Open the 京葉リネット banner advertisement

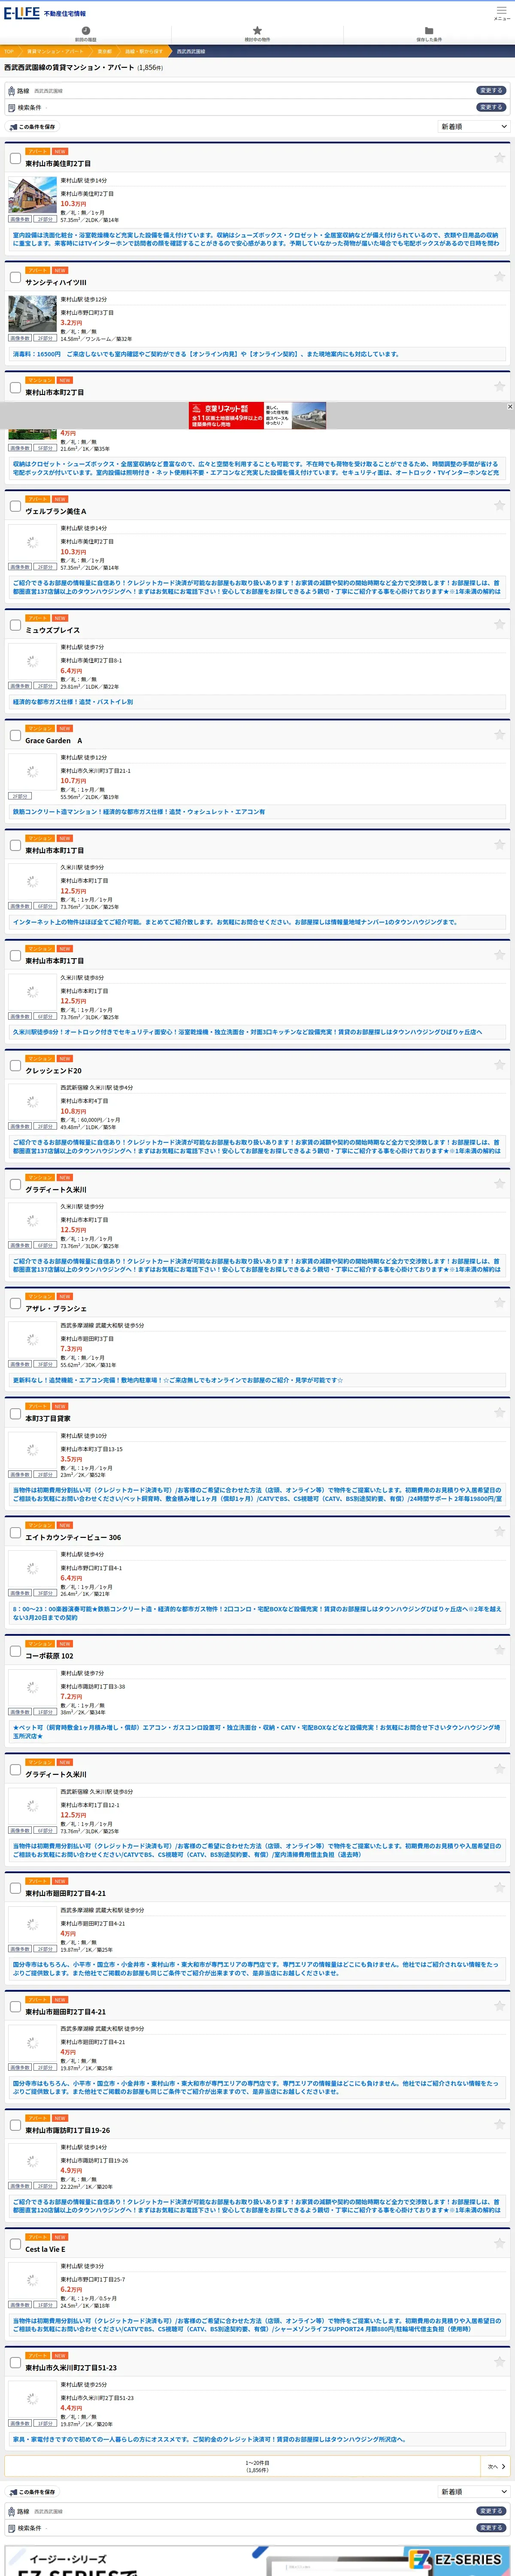tap(257, 415)
